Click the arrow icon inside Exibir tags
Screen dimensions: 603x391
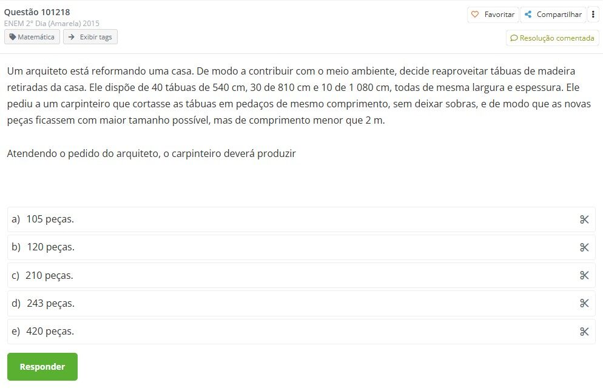pos(73,36)
